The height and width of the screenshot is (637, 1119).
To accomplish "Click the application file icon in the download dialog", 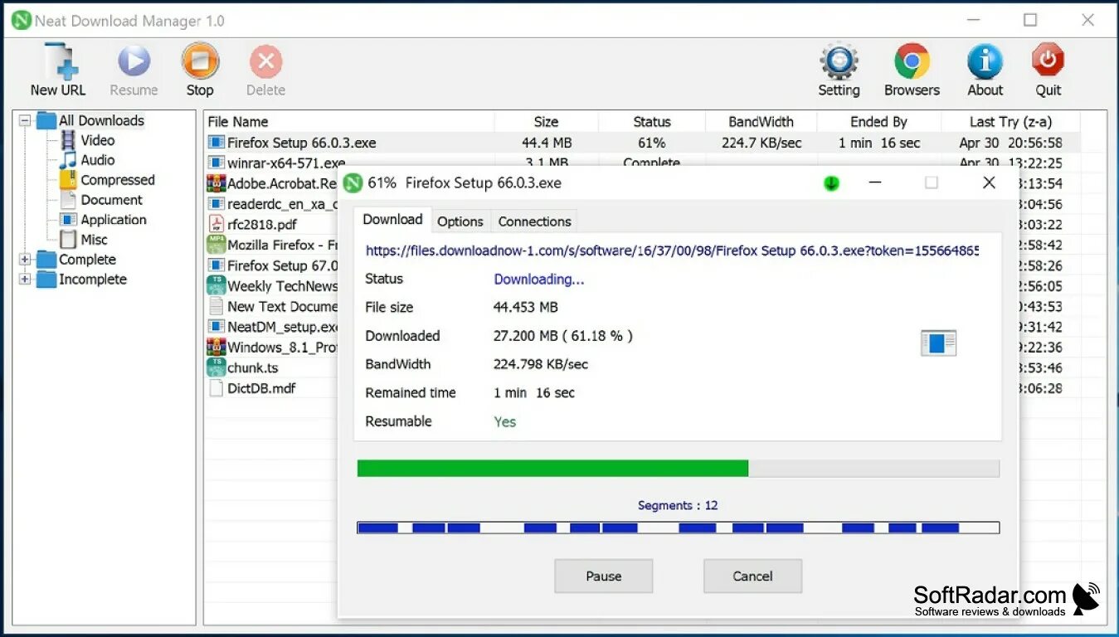I will pos(938,343).
